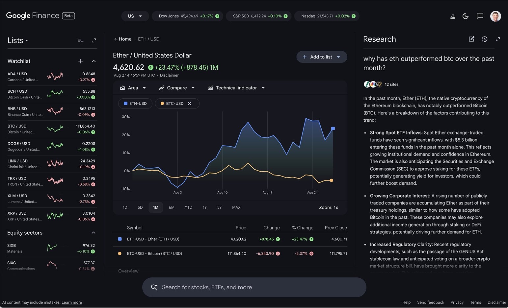508x308 pixels.
Task: Open the Add to list dropdown arrow
Action: [338, 57]
